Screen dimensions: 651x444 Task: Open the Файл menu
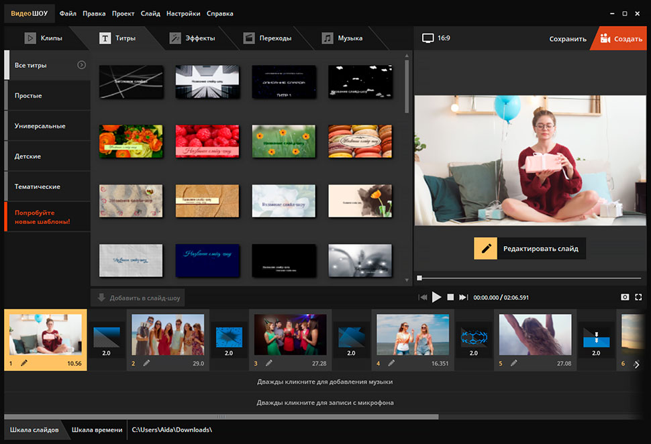pos(68,13)
